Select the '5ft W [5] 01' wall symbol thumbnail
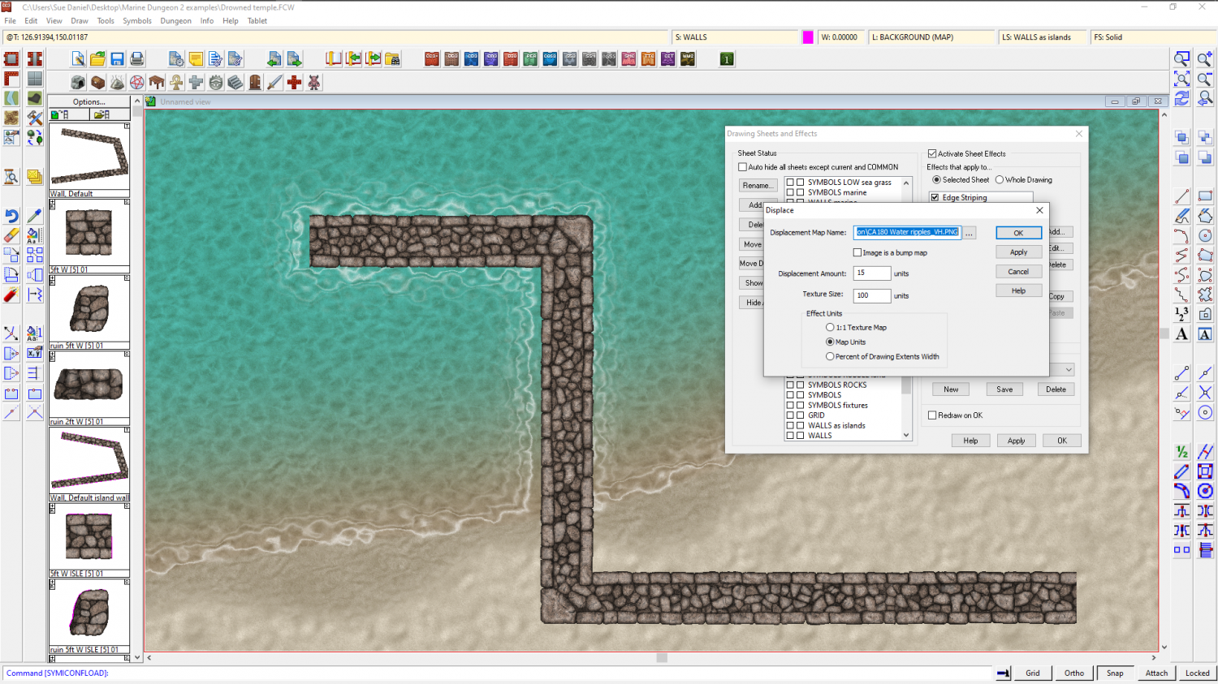1218x684 pixels. point(89,234)
